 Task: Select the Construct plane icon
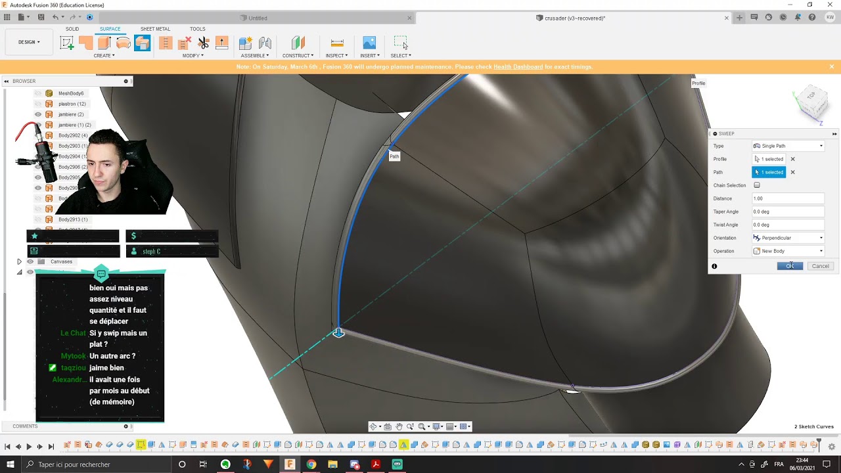pyautogui.click(x=298, y=43)
